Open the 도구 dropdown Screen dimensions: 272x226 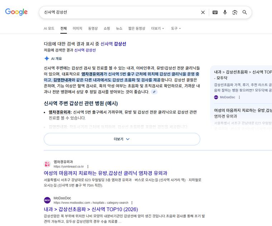[x=176, y=28]
